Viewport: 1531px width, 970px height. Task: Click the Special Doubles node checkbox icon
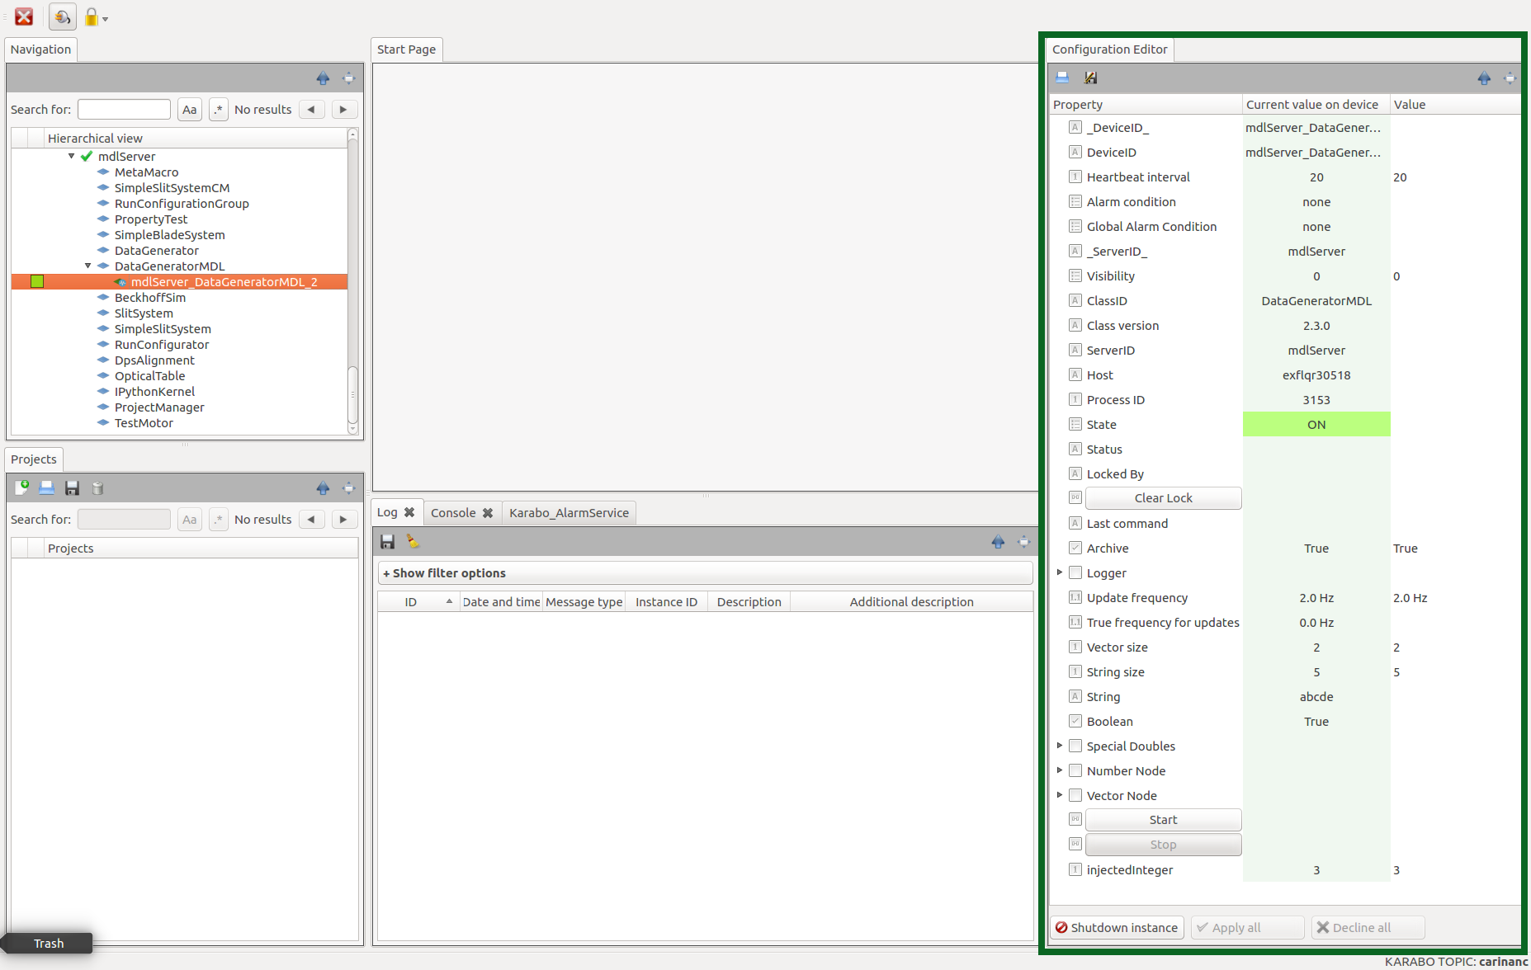tap(1075, 746)
